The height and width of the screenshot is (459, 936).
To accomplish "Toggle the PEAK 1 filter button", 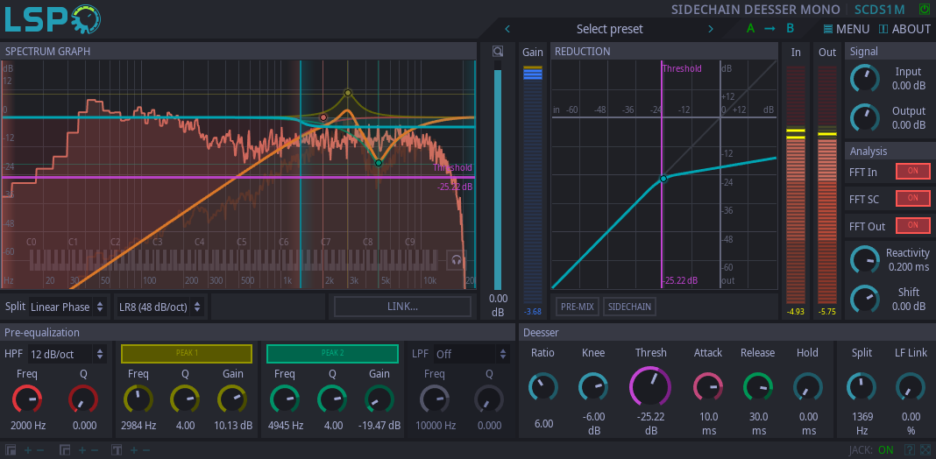I will [x=187, y=353].
